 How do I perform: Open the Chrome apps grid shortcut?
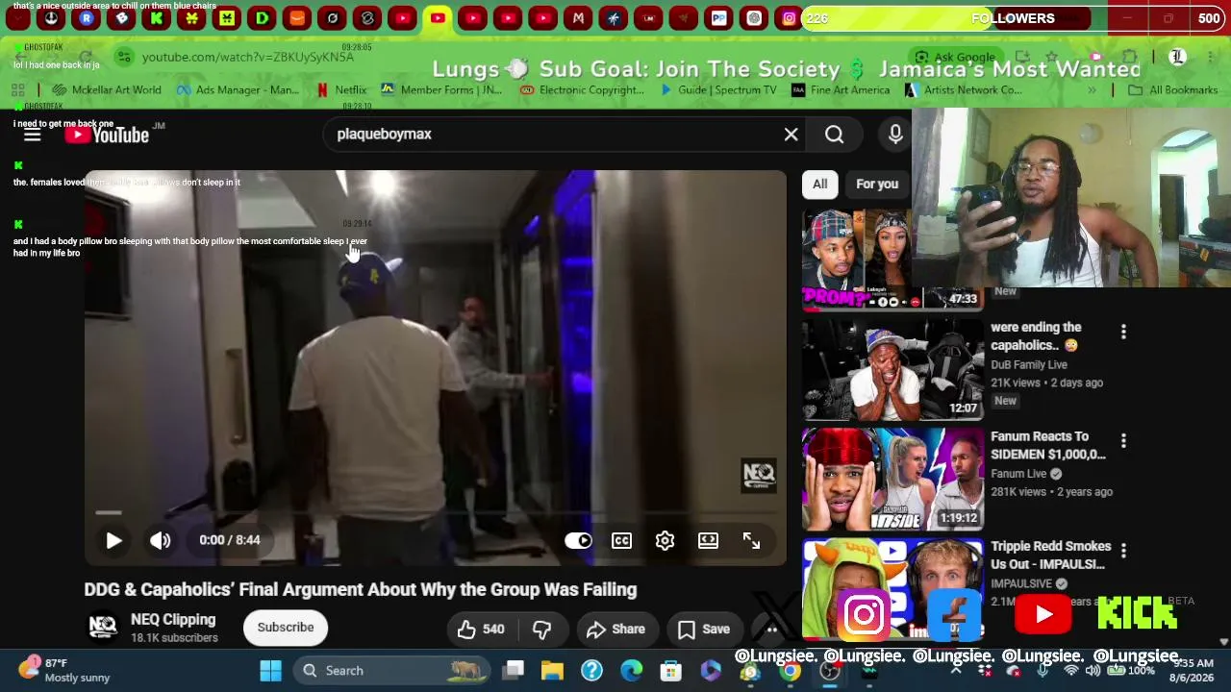point(17,90)
